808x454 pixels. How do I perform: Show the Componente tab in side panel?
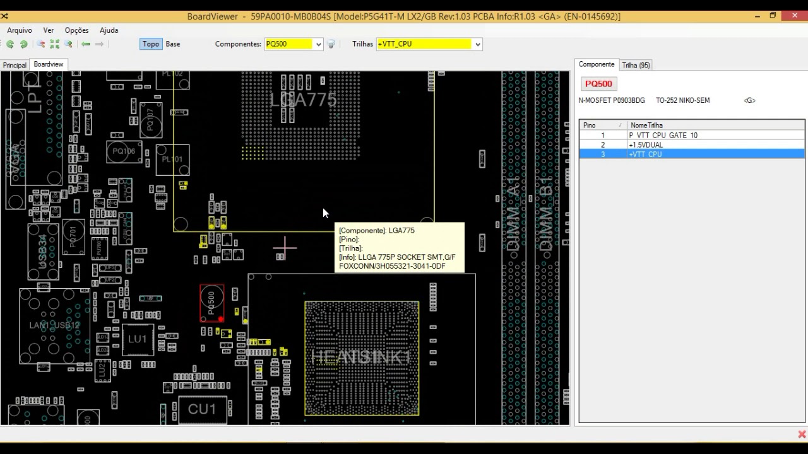pyautogui.click(x=597, y=64)
